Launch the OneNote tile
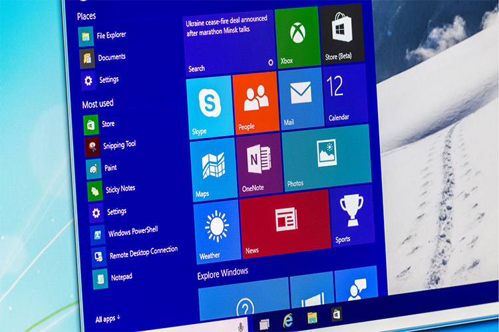 point(259,165)
